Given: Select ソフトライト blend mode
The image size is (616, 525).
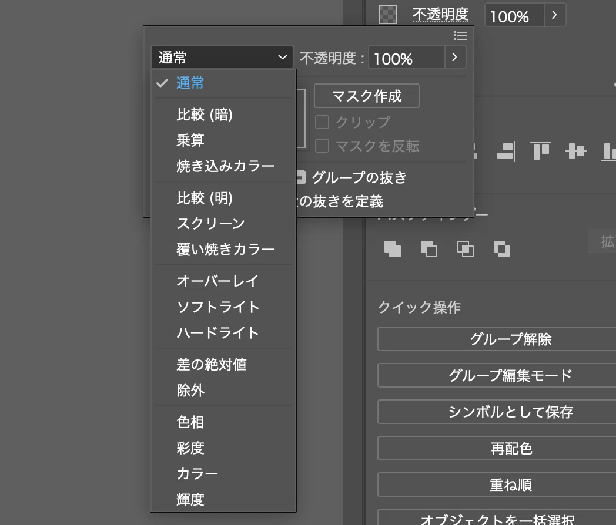Looking at the screenshot, I should 223,307.
